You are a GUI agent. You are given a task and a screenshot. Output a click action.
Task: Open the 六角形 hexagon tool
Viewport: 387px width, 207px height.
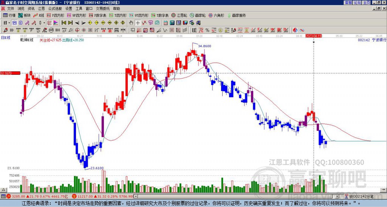click(x=217, y=15)
